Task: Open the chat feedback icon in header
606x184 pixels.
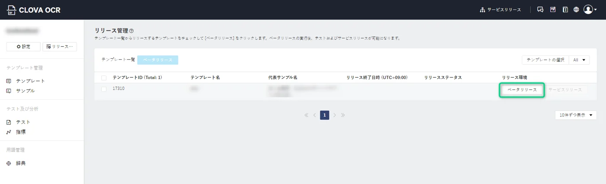Action: tap(540, 10)
